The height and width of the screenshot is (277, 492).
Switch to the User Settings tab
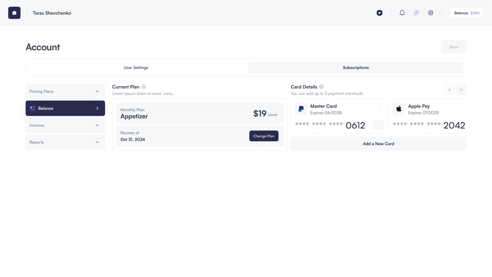(x=136, y=67)
